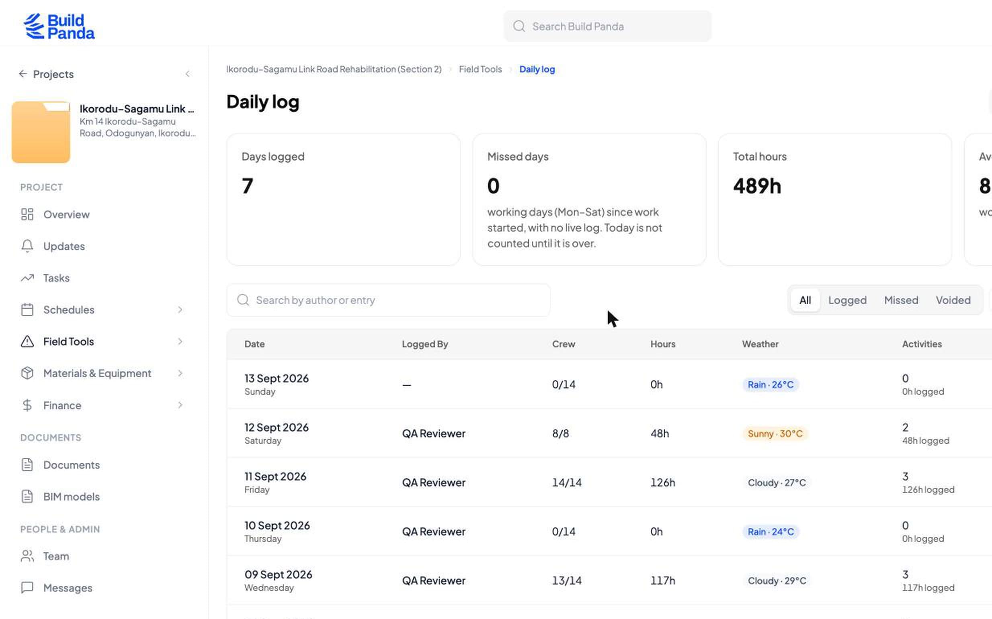Open the Updates page
This screenshot has width=992, height=619.
point(64,246)
